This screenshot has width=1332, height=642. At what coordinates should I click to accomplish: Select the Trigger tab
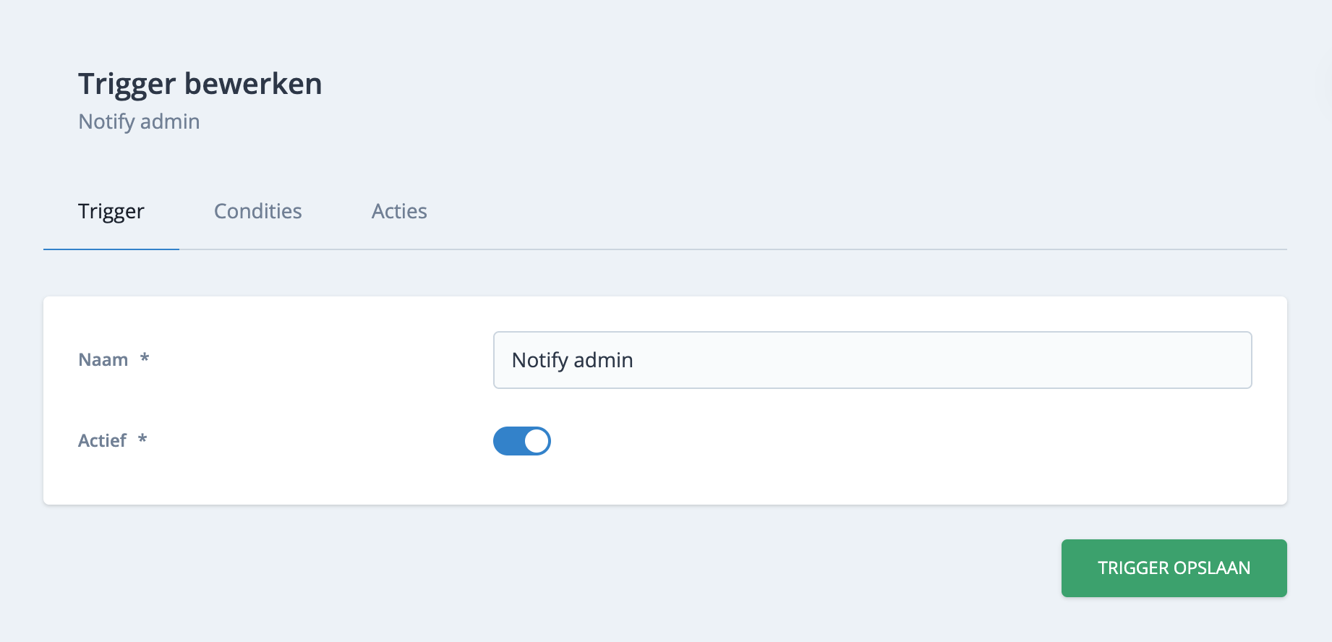tap(111, 211)
